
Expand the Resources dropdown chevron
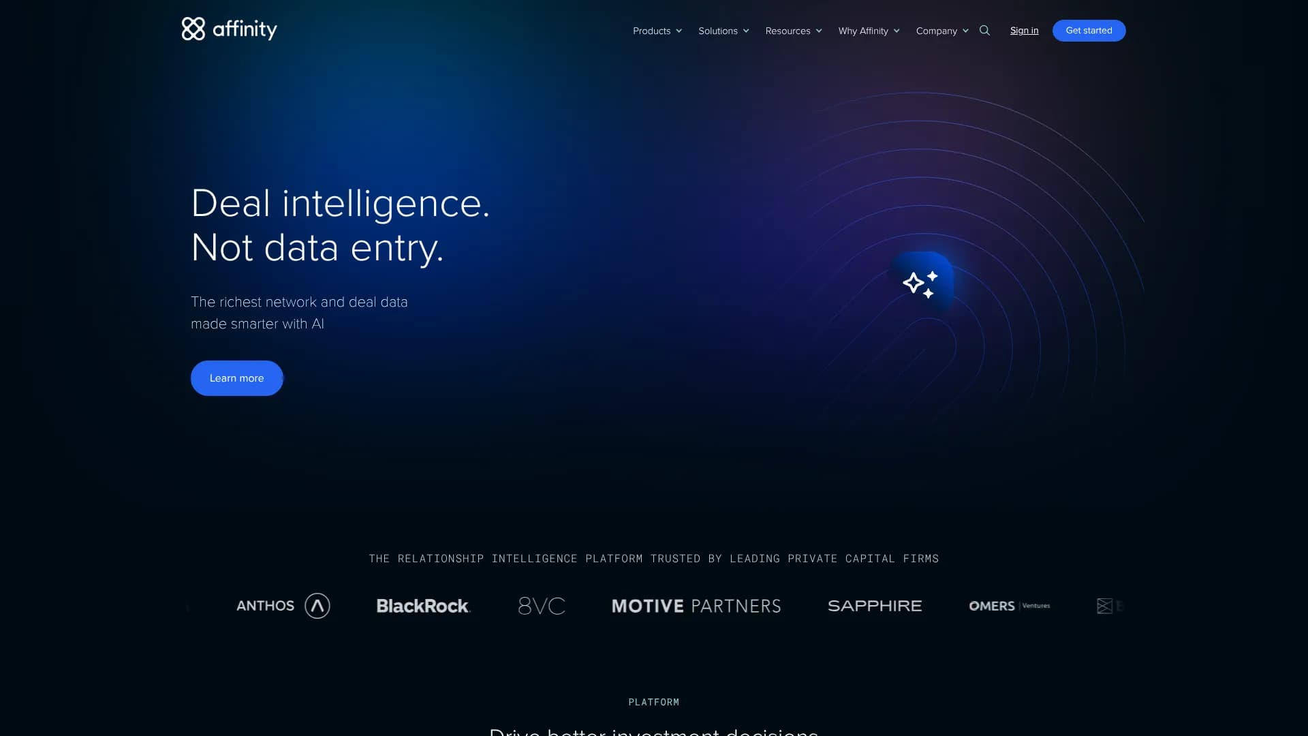pos(819,31)
